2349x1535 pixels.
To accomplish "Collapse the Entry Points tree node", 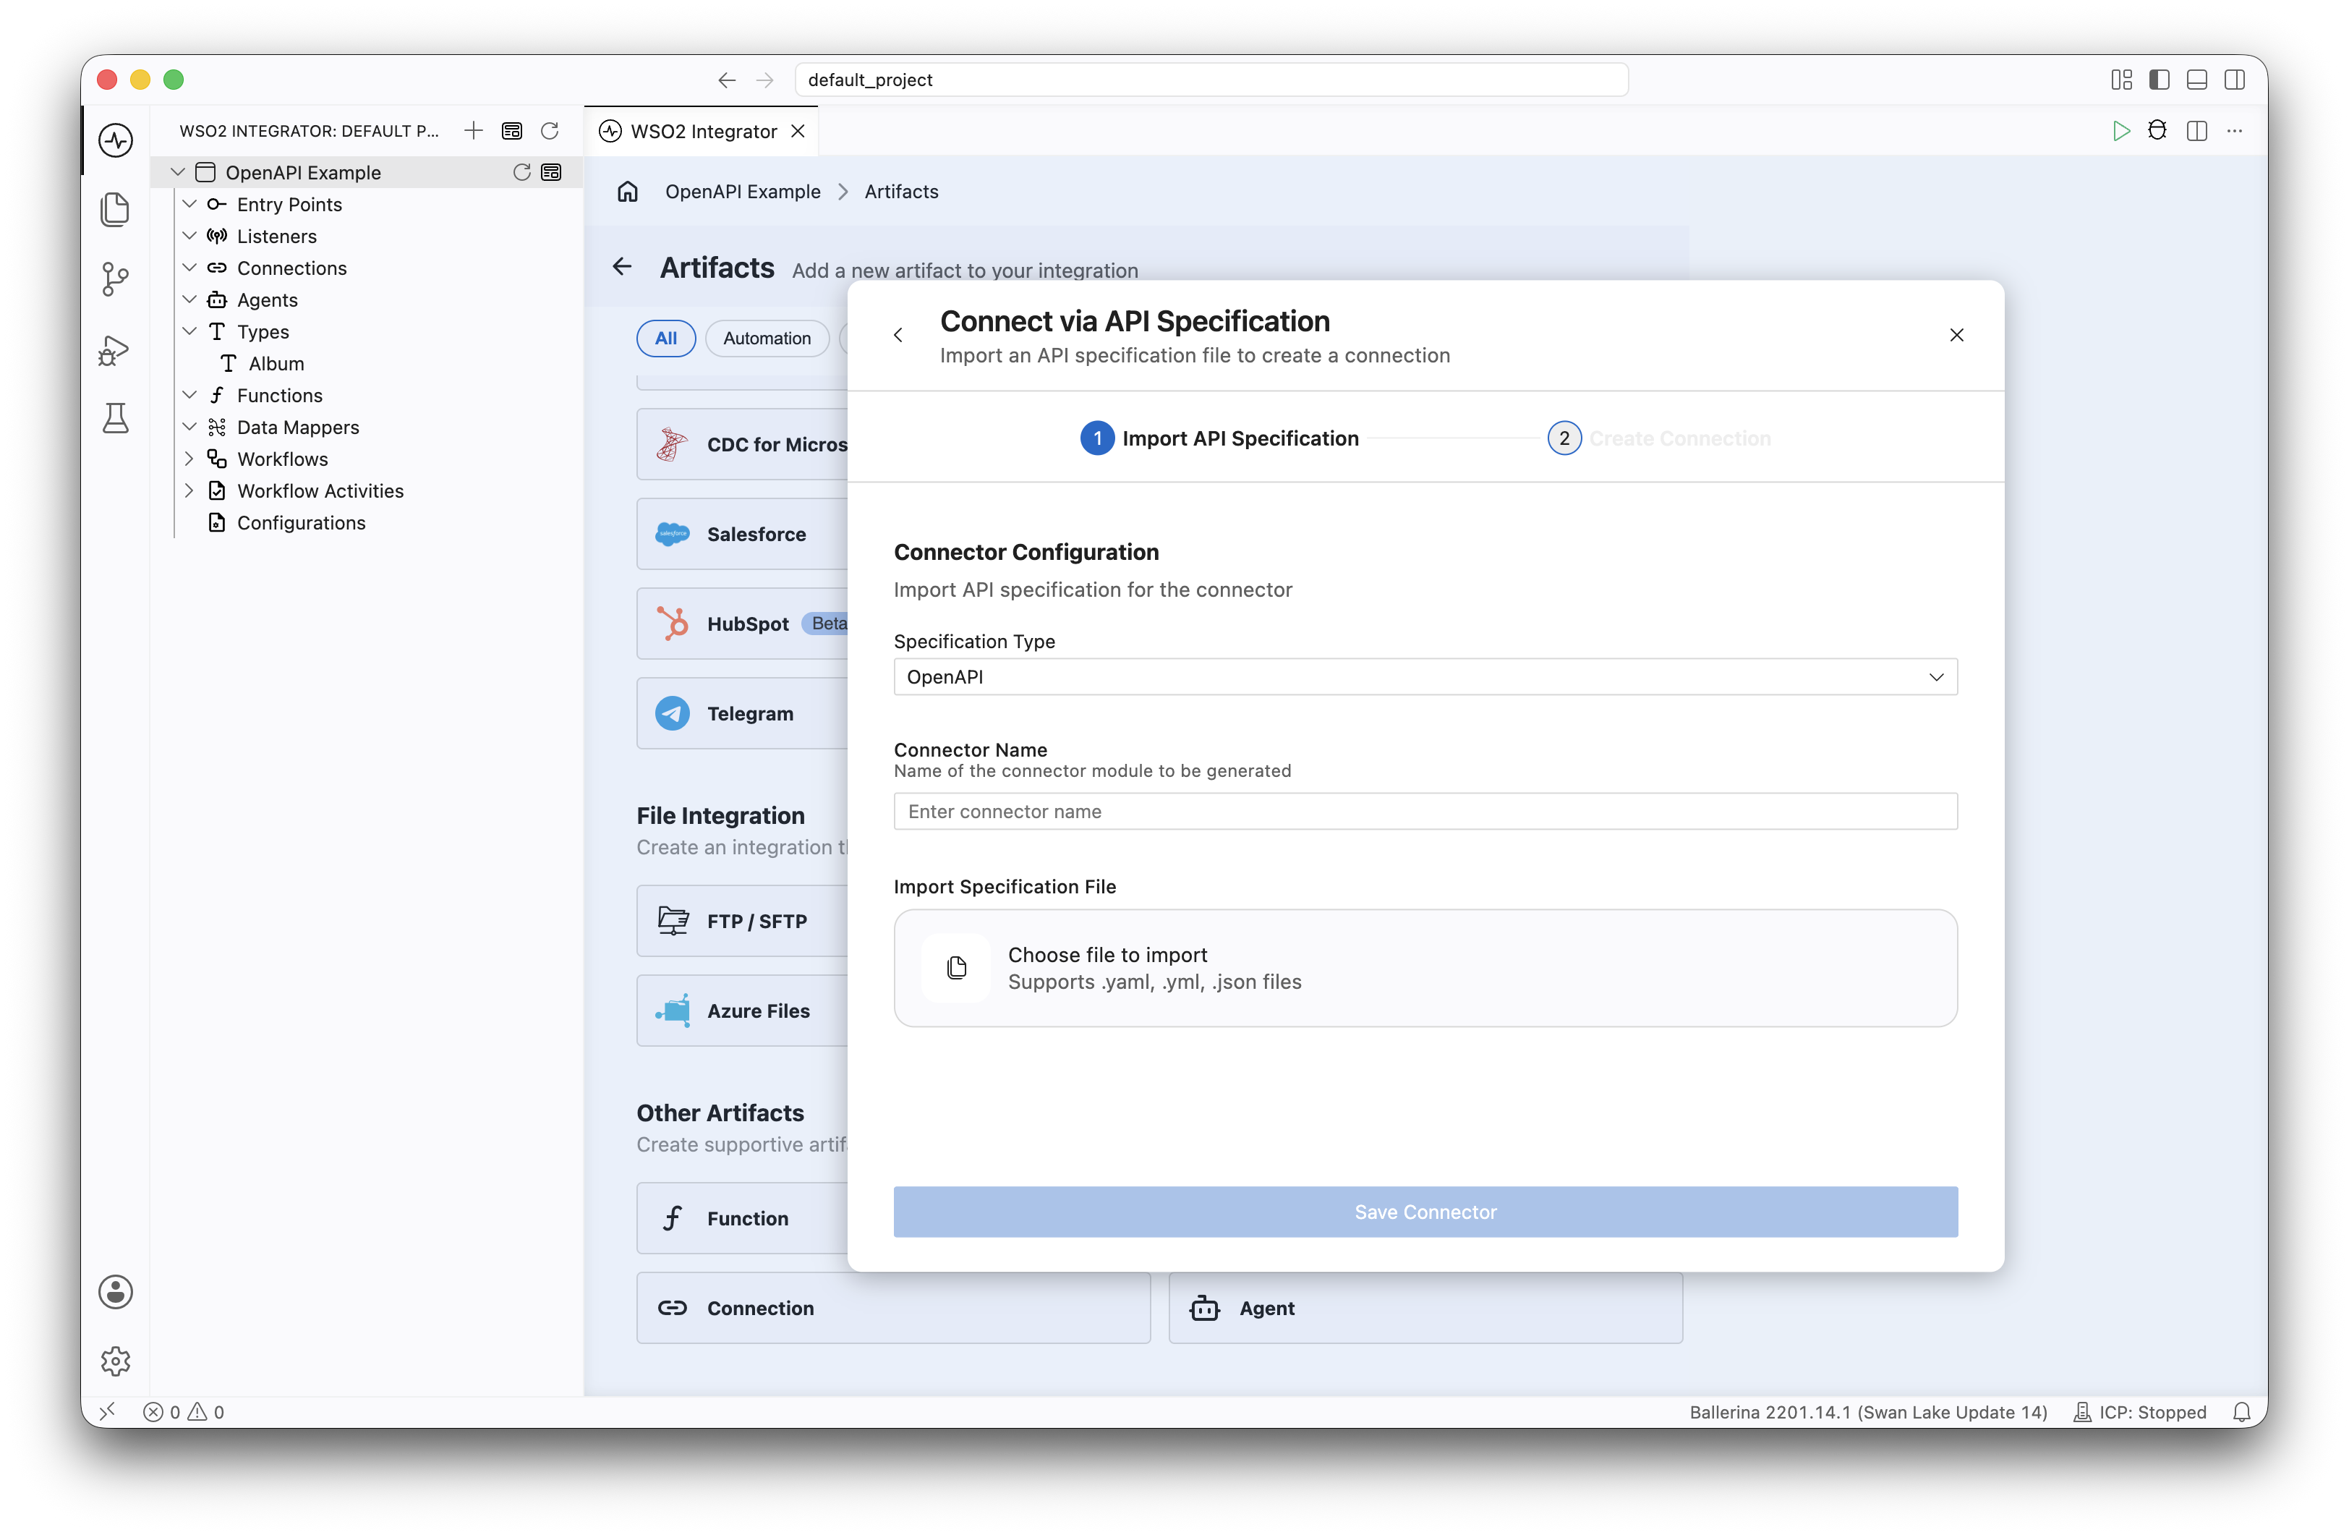I will click(x=189, y=204).
